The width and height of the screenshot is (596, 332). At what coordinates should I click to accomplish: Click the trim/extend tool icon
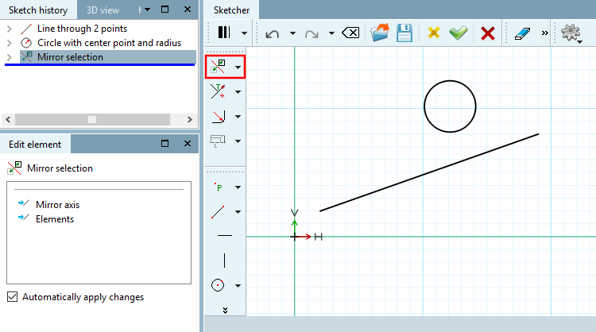click(219, 91)
